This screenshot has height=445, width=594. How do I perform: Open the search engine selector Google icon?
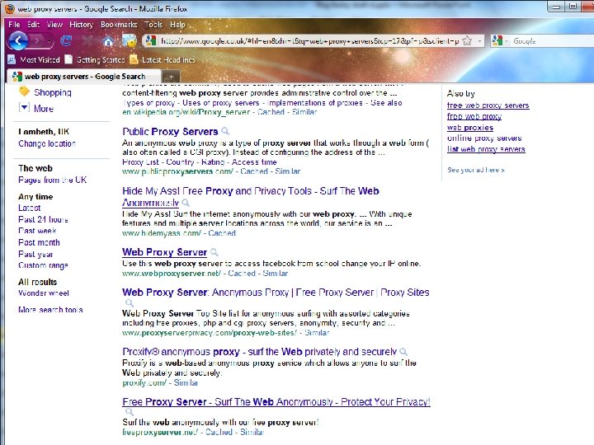[497, 40]
